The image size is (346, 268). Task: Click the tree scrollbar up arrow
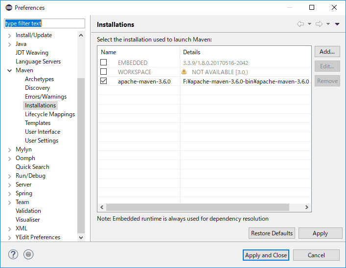[x=81, y=35]
